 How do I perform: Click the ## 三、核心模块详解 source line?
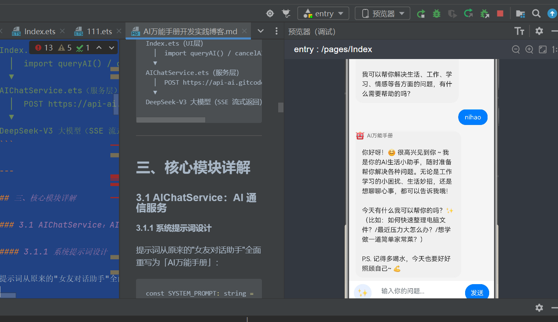coord(38,198)
